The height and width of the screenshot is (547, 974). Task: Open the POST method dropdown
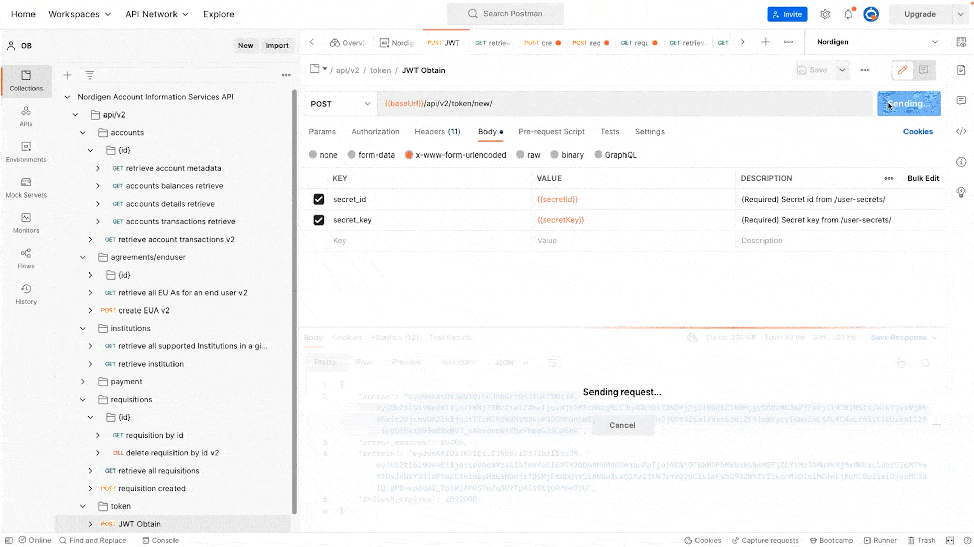click(340, 104)
